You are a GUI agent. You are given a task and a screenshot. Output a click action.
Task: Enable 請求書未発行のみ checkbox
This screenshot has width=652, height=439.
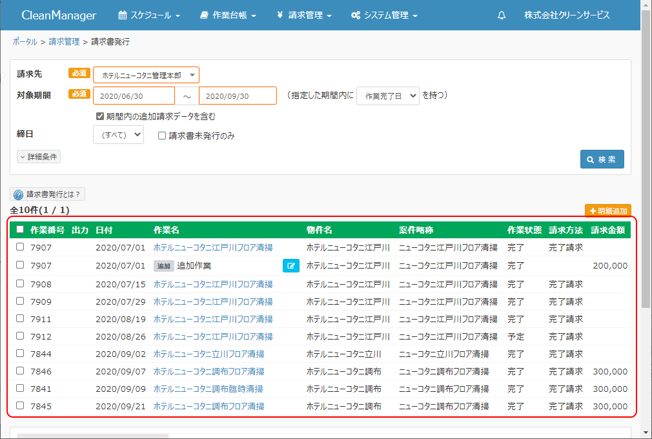(163, 136)
